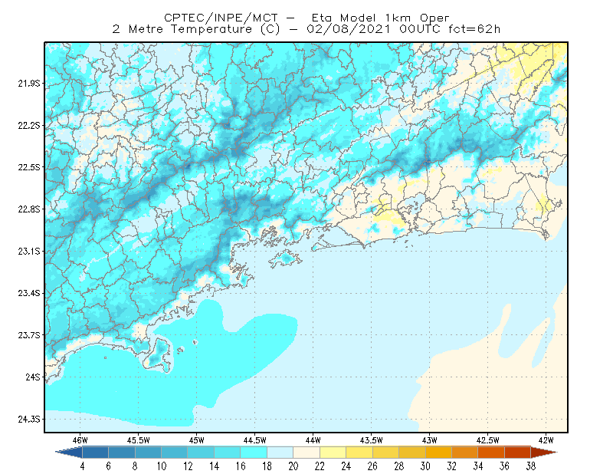Click the title text "CPTEC/INPE/MCT - Eta Model 1km Oper"
The height and width of the screenshot is (474, 613).
point(306,18)
